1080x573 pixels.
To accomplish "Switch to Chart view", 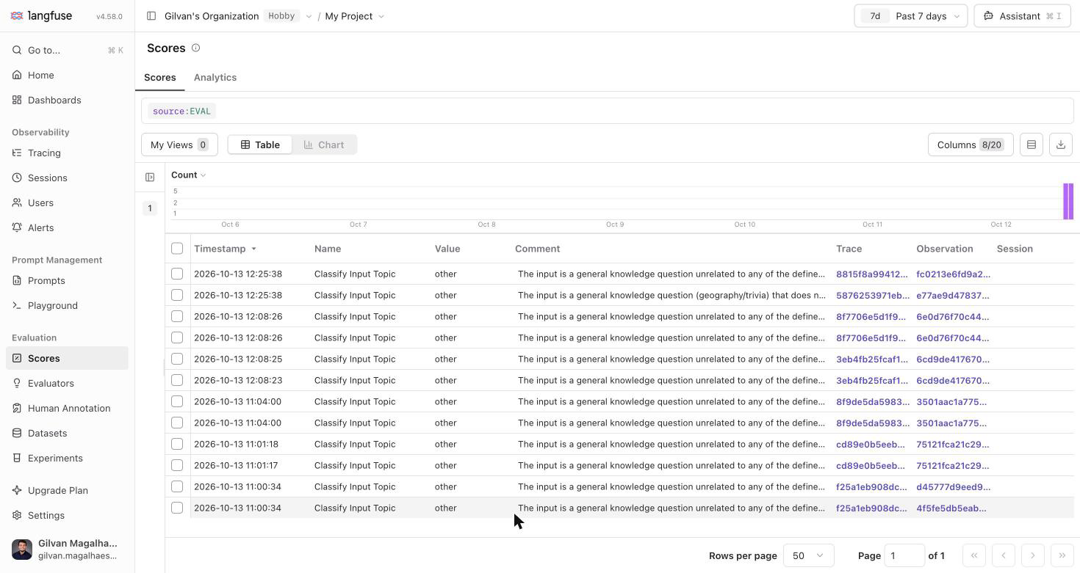I will [x=324, y=145].
